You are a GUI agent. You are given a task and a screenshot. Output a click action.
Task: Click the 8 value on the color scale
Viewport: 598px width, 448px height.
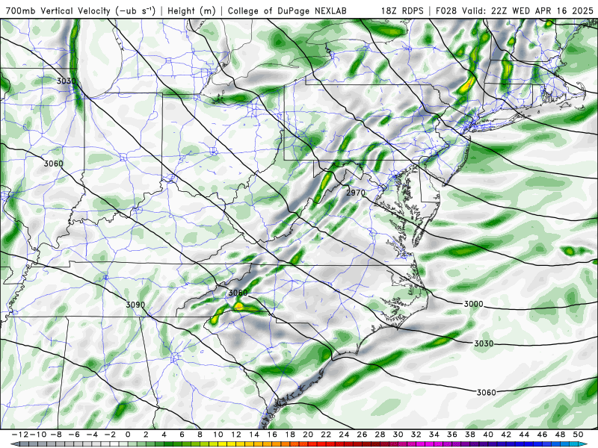200,435
